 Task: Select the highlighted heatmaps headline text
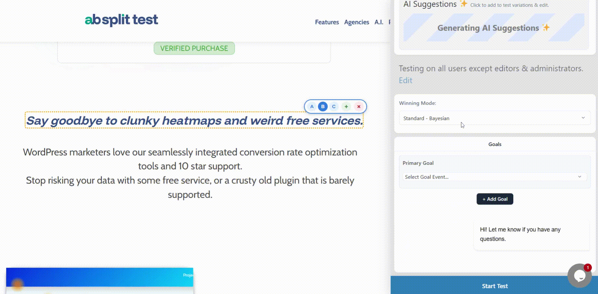194,120
